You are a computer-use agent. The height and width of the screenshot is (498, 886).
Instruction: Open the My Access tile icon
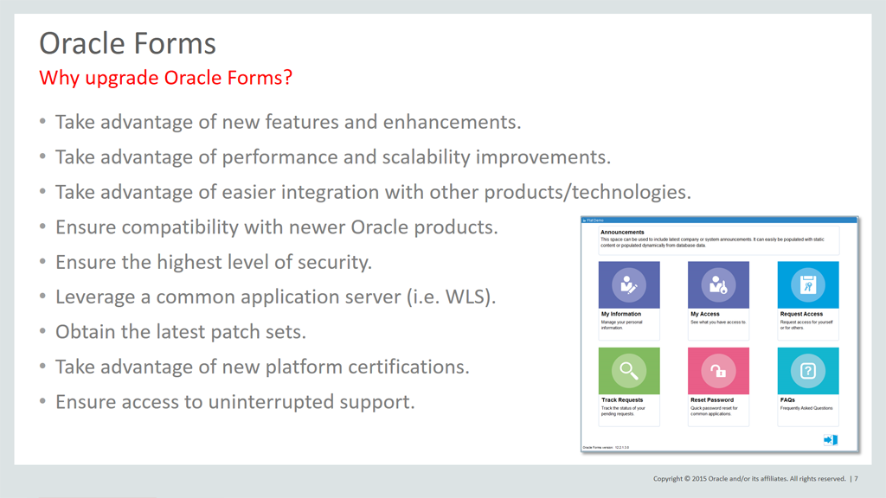pyautogui.click(x=718, y=284)
